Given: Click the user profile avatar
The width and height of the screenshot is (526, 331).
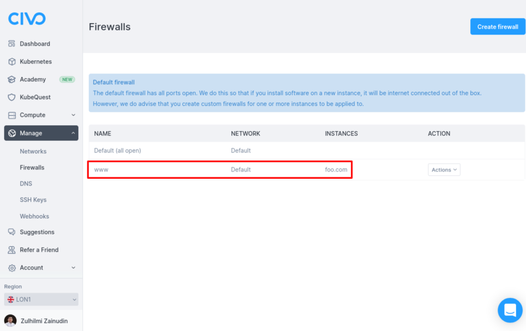Looking at the screenshot, I should (10, 320).
